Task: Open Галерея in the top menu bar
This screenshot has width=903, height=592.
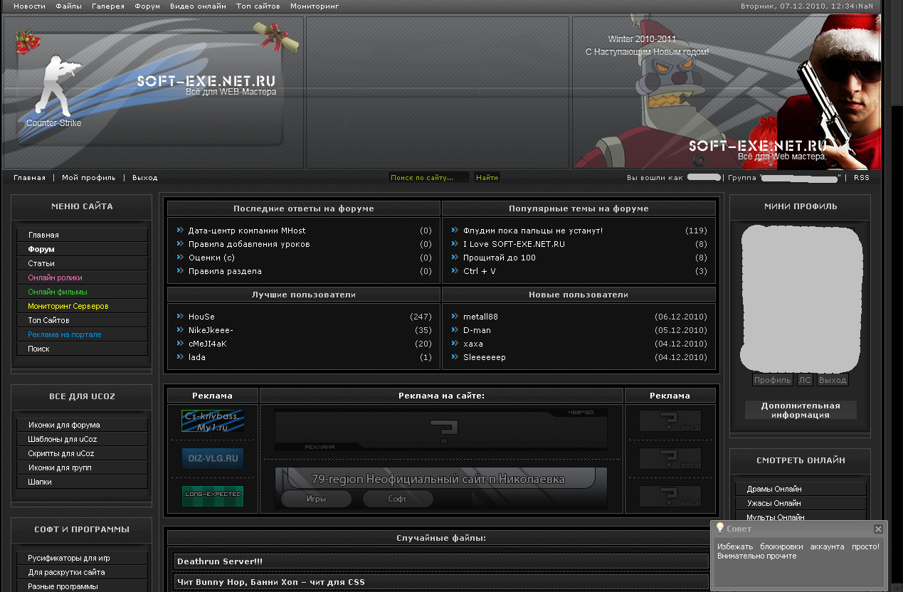Action: coord(108,6)
